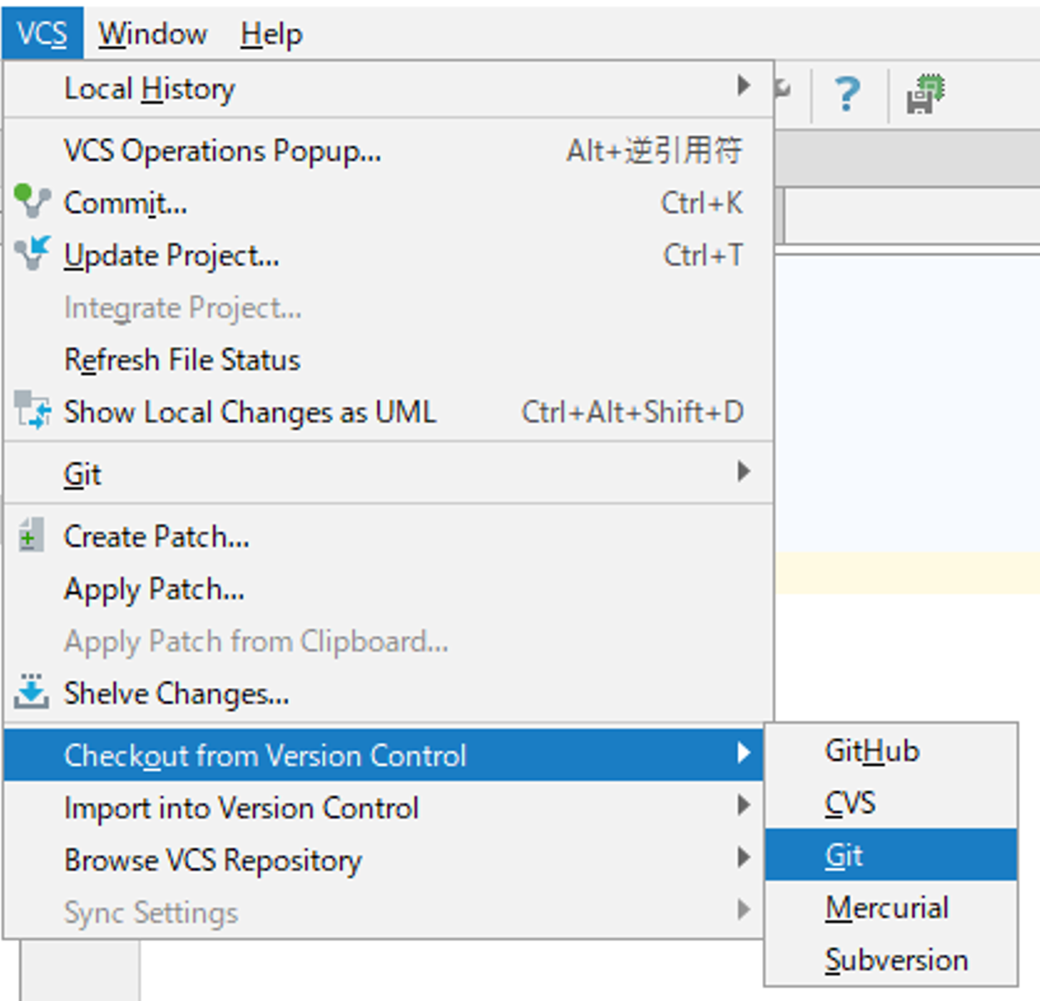The width and height of the screenshot is (1040, 1001).
Task: Expand the Git submenu arrow
Action: tap(743, 472)
